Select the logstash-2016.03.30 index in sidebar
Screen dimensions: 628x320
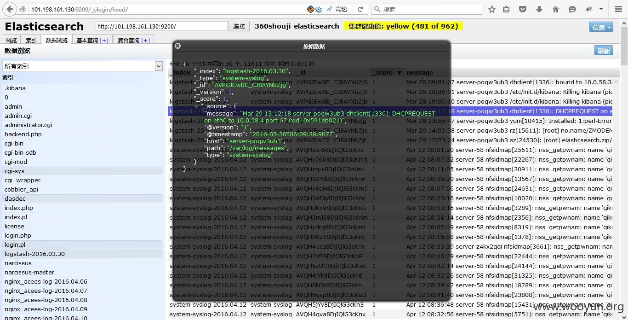(x=83, y=254)
